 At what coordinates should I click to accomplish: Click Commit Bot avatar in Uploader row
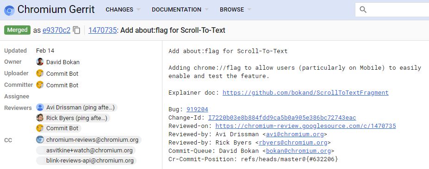(x=40, y=73)
